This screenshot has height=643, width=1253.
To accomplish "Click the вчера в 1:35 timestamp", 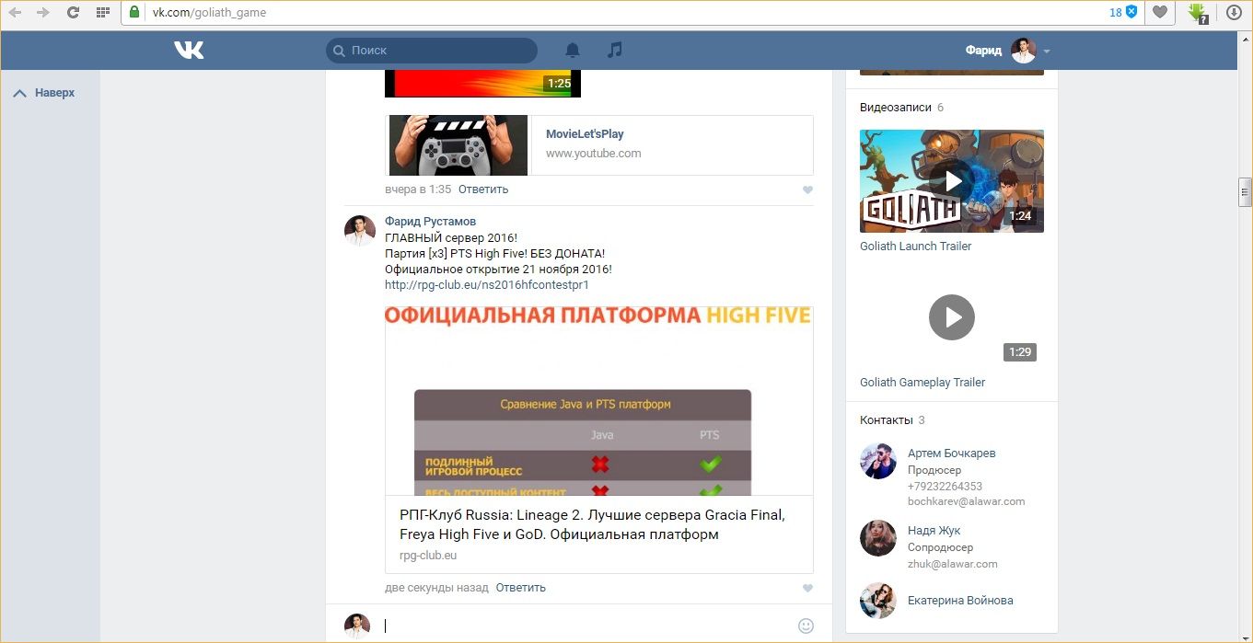I will [418, 189].
